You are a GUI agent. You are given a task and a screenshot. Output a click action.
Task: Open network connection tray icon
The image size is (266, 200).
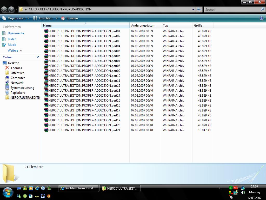tap(243, 188)
